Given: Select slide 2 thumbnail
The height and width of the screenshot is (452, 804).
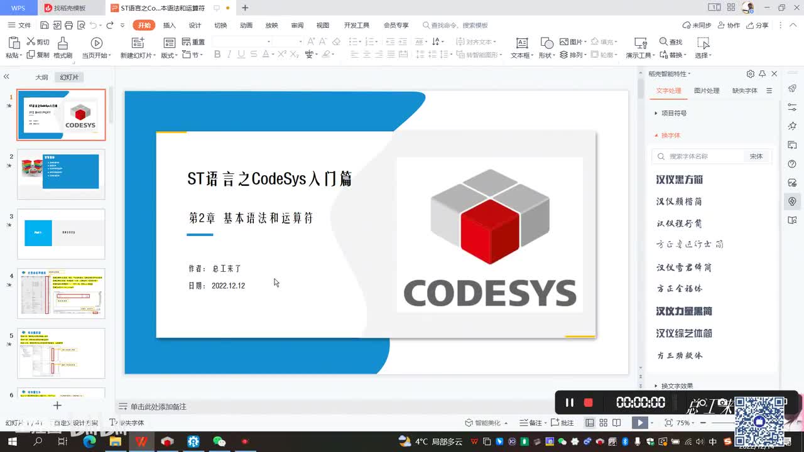Looking at the screenshot, I should click(x=61, y=174).
